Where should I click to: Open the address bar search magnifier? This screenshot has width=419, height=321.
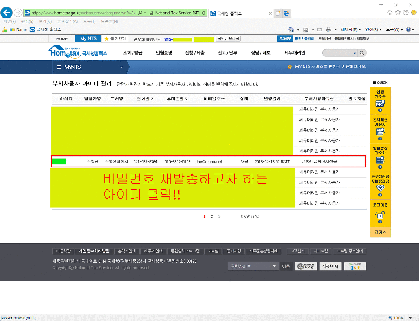140,13
